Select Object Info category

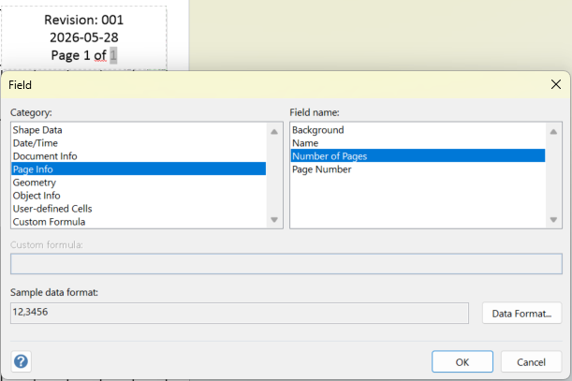(139, 196)
